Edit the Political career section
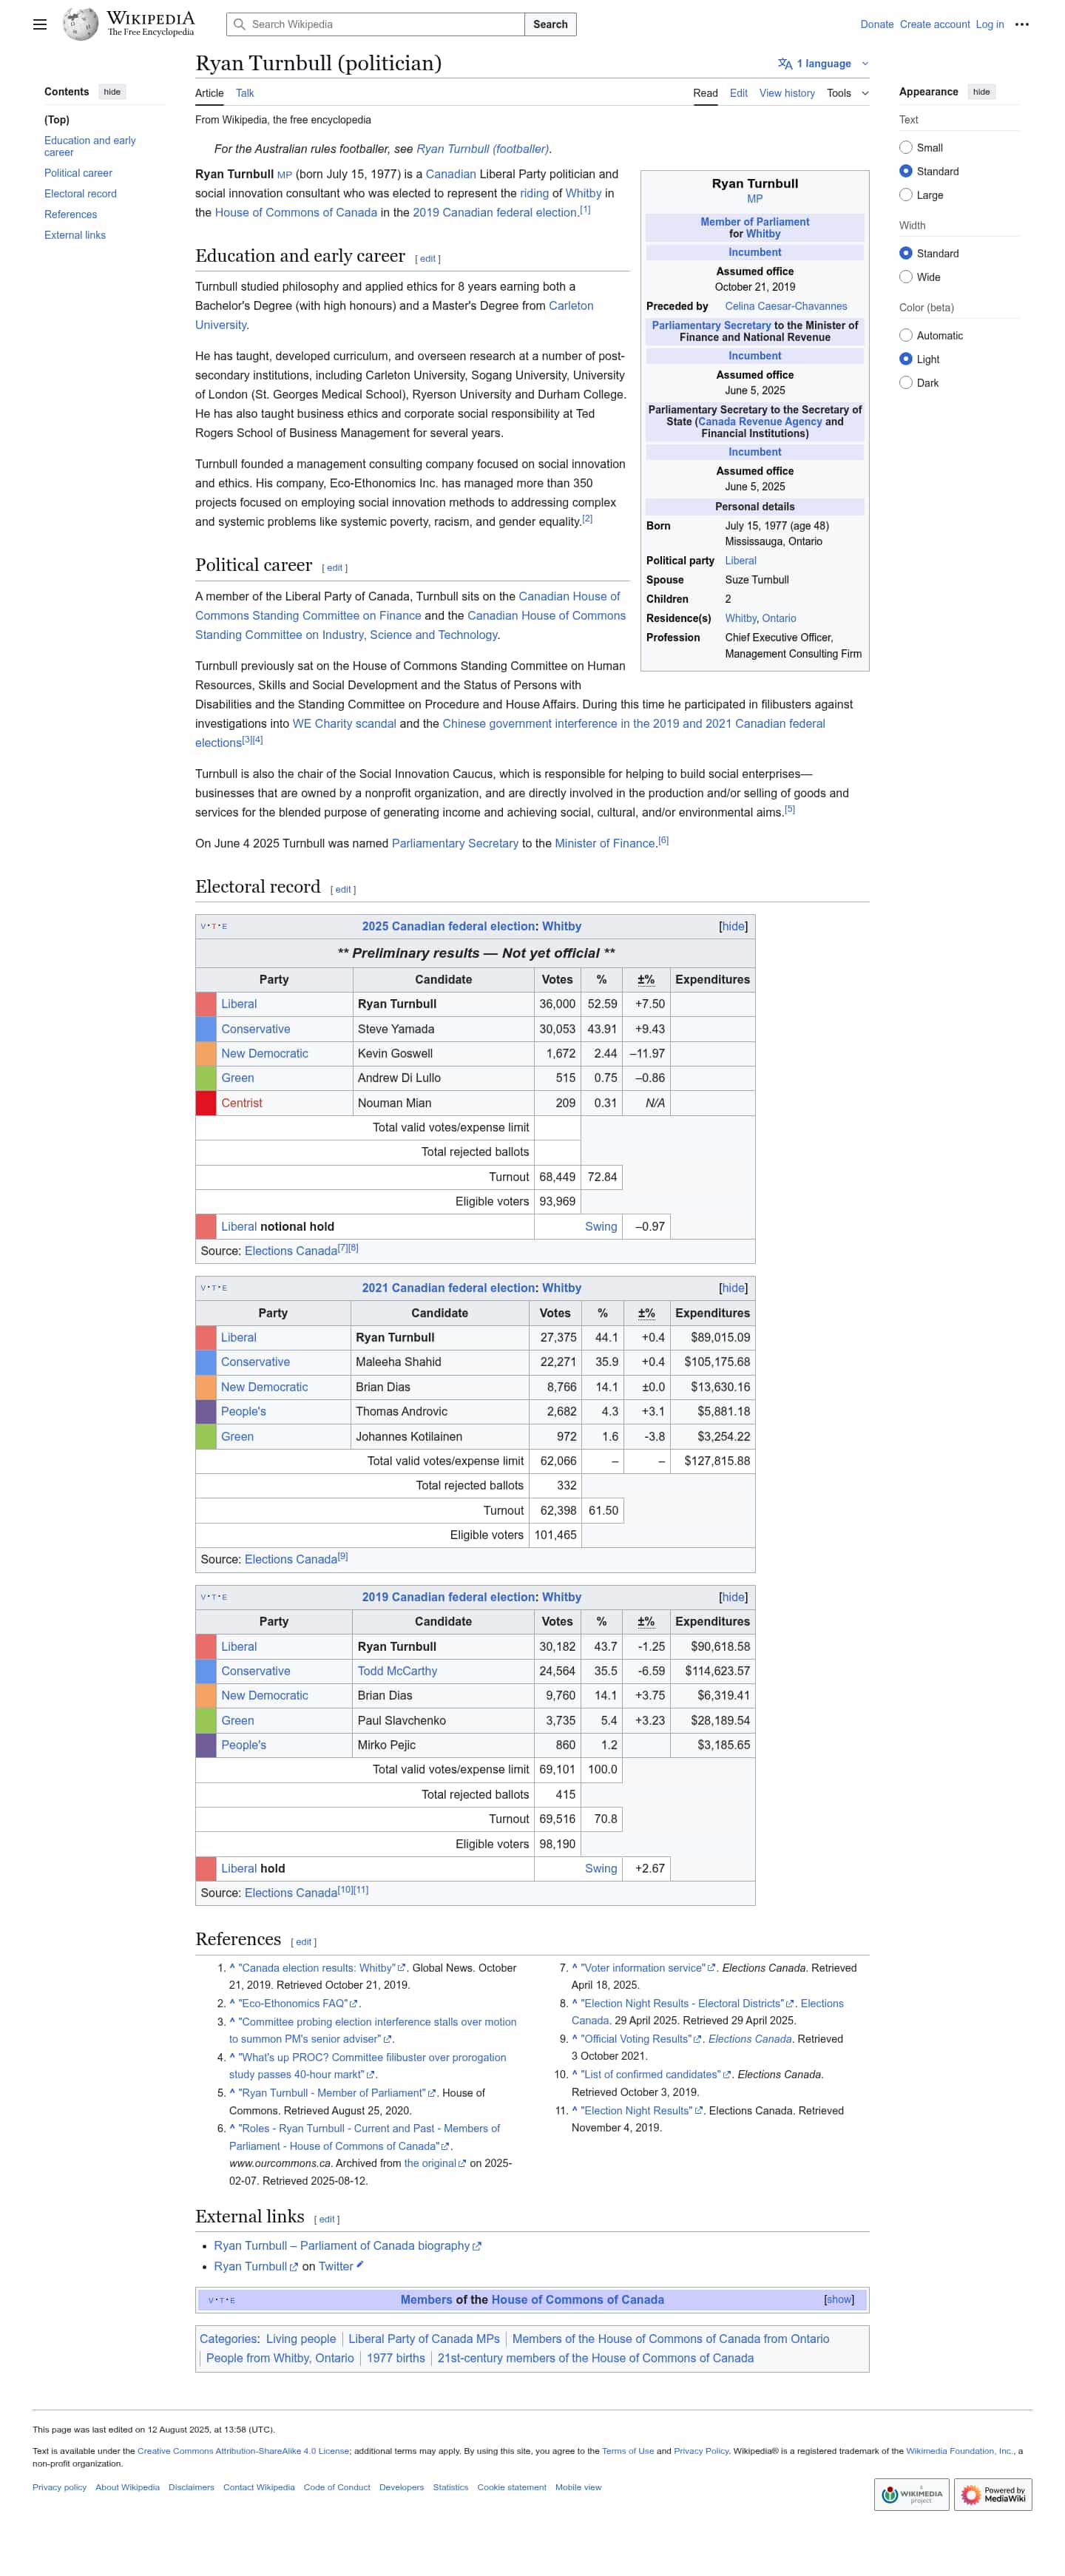Viewport: 1065px width, 2576px height. [x=335, y=568]
